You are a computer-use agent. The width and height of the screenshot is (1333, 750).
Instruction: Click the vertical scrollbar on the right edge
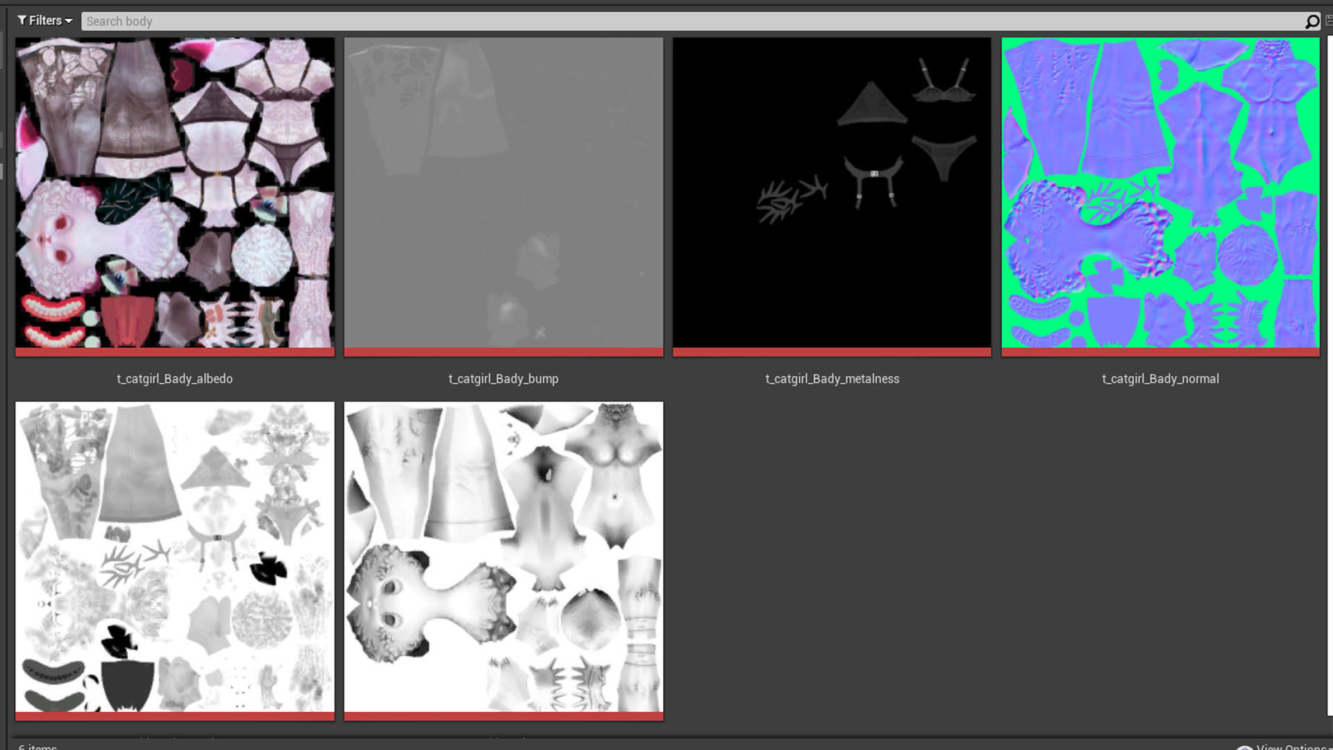(x=1329, y=375)
